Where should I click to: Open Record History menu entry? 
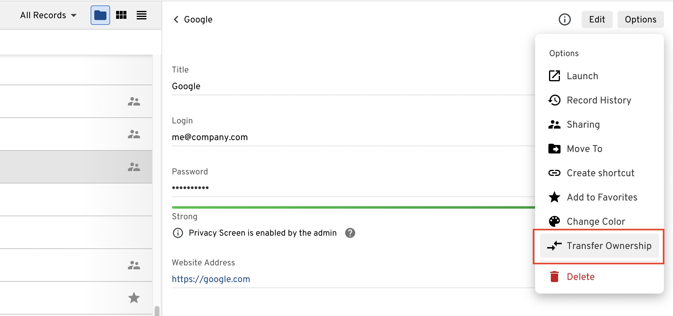tap(599, 100)
